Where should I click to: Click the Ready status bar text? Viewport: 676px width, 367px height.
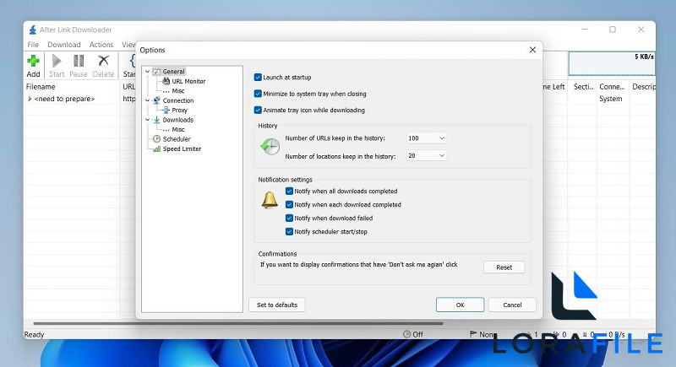(34, 334)
